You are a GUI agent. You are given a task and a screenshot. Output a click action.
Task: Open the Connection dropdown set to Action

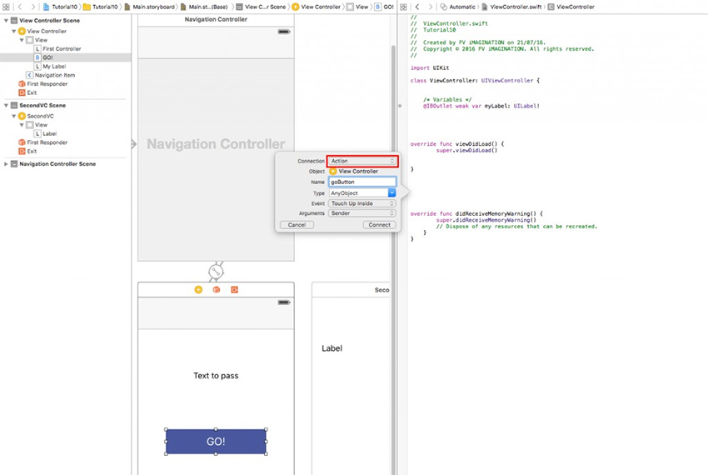[362, 161]
